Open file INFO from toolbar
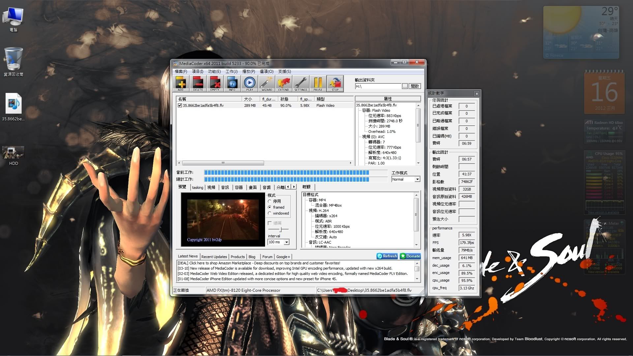 pos(232,83)
